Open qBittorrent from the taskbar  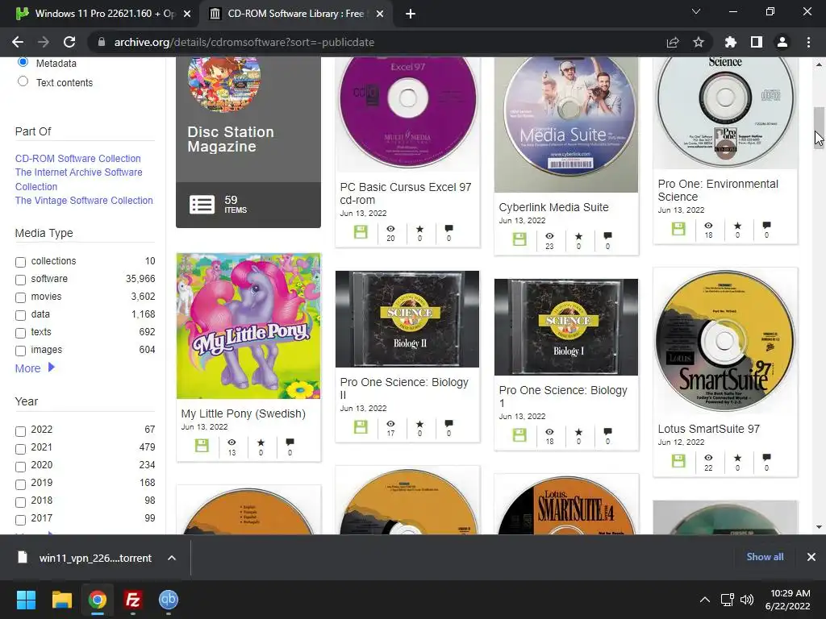[169, 600]
